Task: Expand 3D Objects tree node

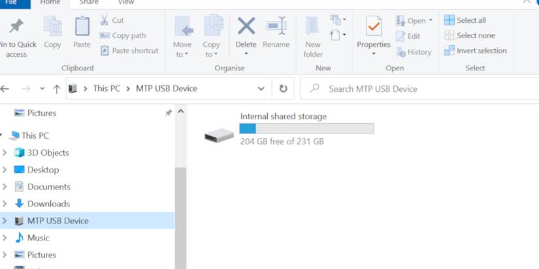Action: point(5,152)
